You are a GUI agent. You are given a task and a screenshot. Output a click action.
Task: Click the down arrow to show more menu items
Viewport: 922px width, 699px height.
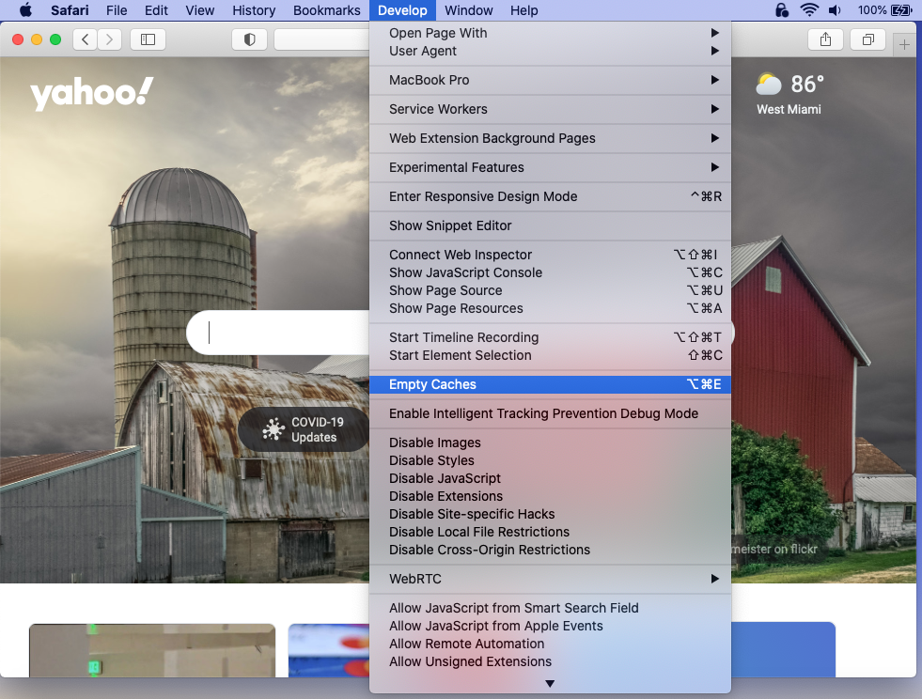tap(550, 684)
